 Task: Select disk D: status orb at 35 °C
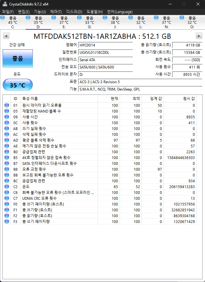pos(28,18)
